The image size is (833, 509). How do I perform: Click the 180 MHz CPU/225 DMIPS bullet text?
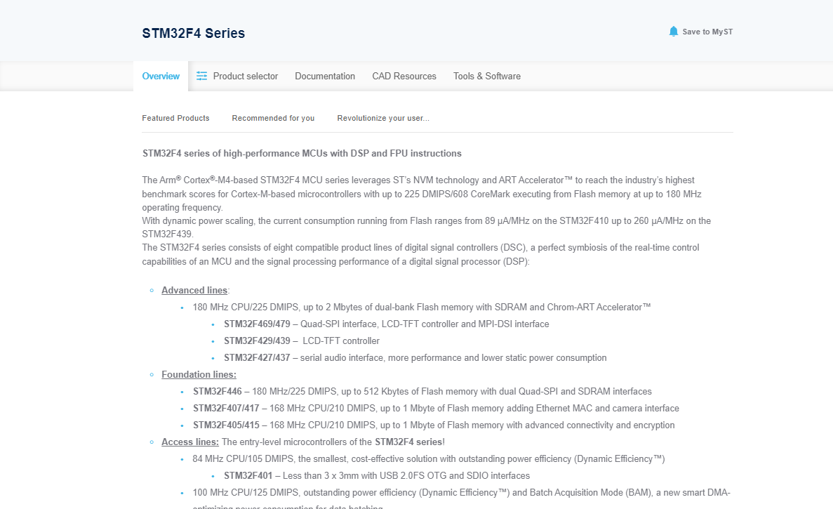coord(421,307)
